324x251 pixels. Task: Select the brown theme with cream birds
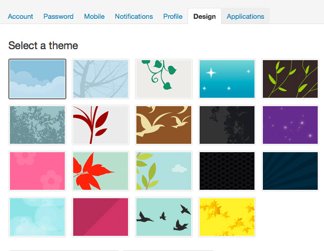click(164, 125)
